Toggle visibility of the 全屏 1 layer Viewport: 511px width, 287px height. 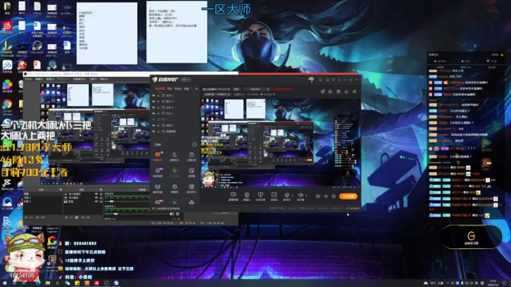154,125
